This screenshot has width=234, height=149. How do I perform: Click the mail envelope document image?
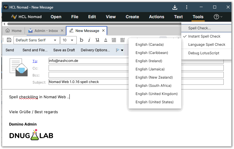pos(19,67)
